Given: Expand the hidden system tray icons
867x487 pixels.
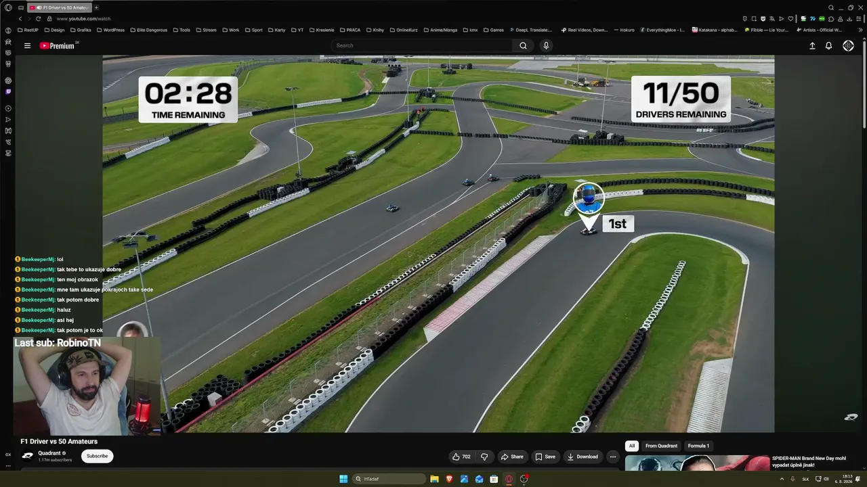Looking at the screenshot, I should 782,479.
